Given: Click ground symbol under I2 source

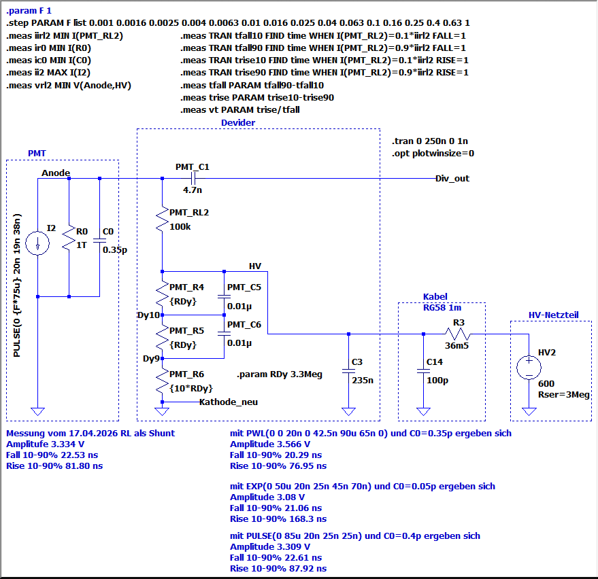Looking at the screenshot, I should point(37,411).
